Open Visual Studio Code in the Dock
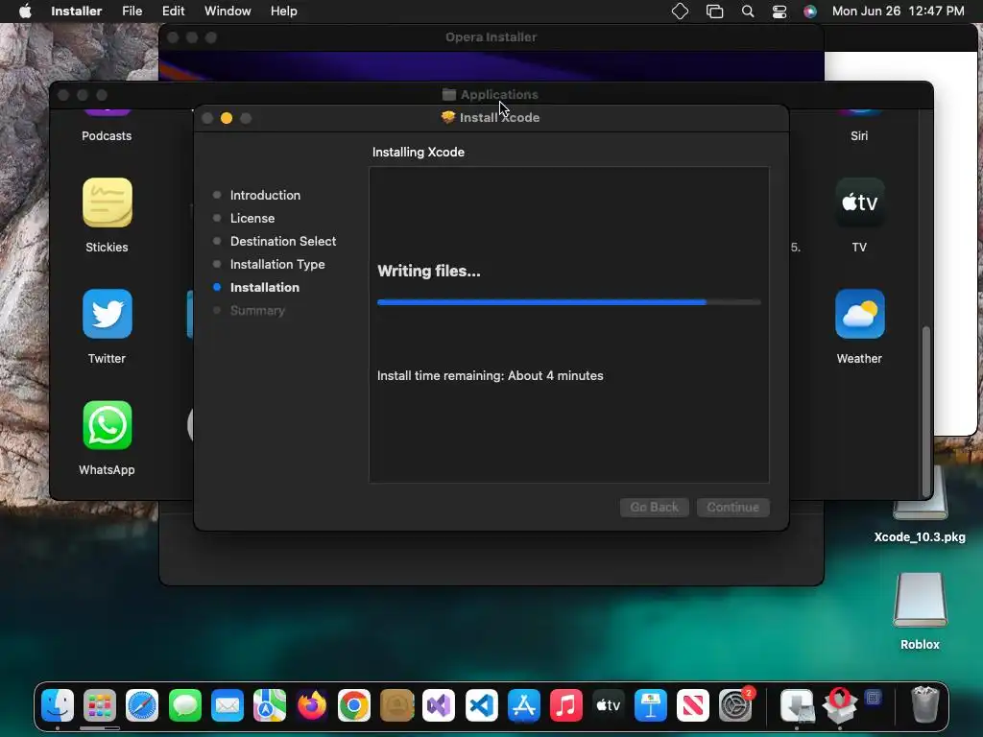 point(482,705)
